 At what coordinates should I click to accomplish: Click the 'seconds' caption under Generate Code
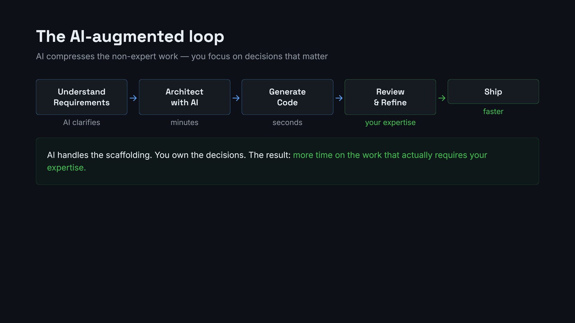coord(287,122)
